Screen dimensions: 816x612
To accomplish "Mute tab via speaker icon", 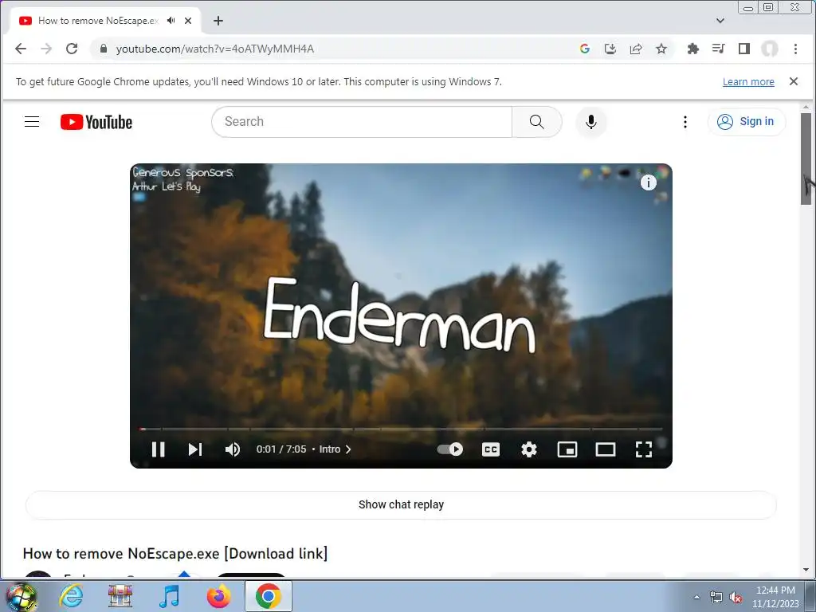I will click(171, 21).
